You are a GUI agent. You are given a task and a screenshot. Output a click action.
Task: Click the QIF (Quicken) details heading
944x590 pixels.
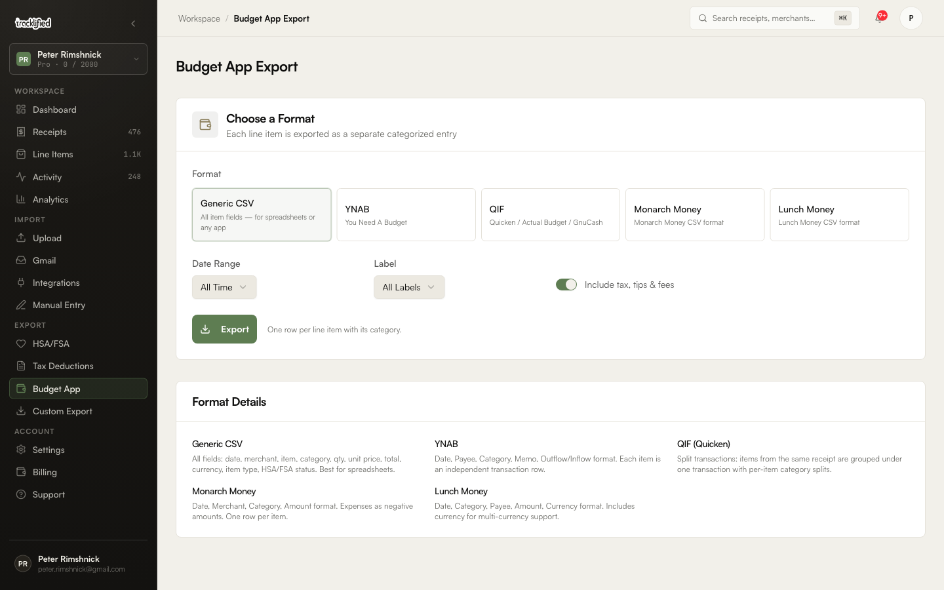[x=703, y=444]
